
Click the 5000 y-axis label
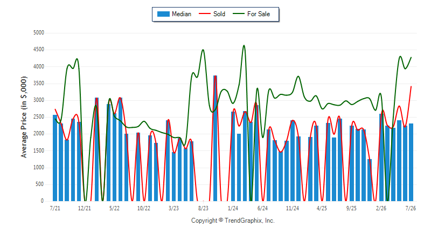(x=39, y=33)
